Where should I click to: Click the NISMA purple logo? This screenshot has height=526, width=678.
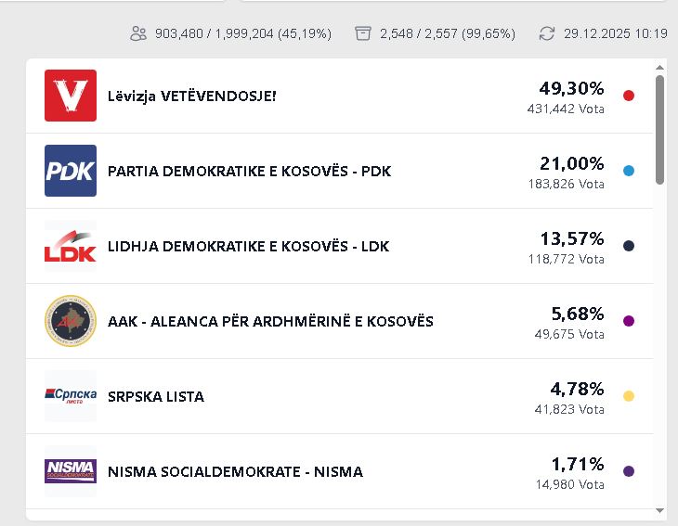(x=71, y=471)
